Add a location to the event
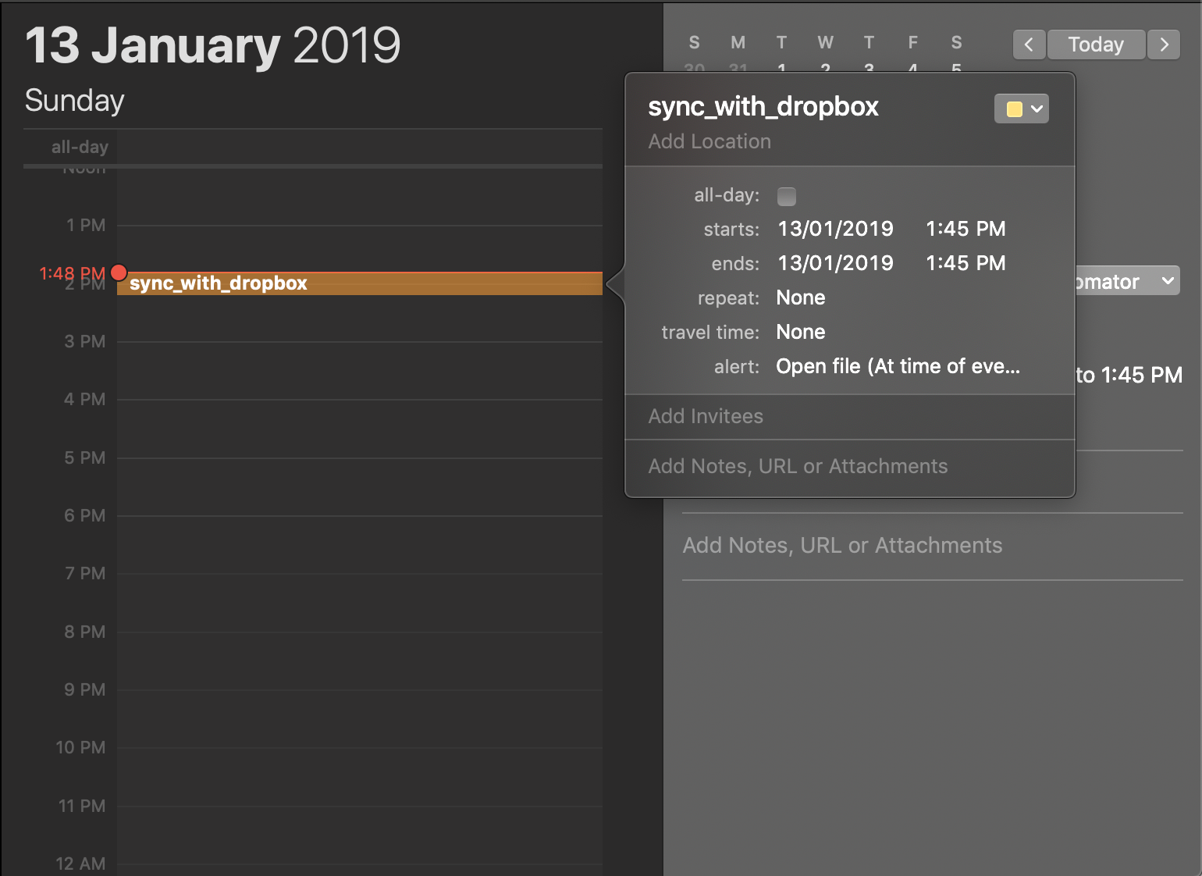The height and width of the screenshot is (876, 1202). click(x=709, y=141)
